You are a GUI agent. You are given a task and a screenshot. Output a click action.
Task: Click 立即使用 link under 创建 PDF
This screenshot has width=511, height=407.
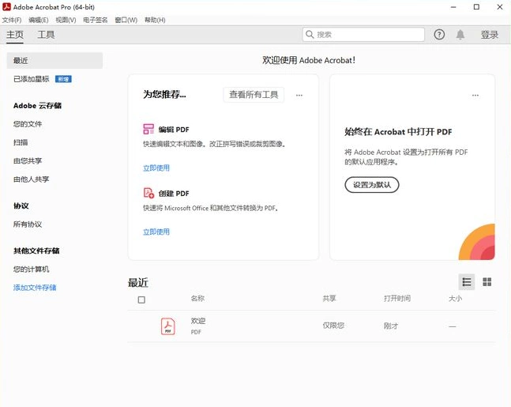pyautogui.click(x=156, y=232)
